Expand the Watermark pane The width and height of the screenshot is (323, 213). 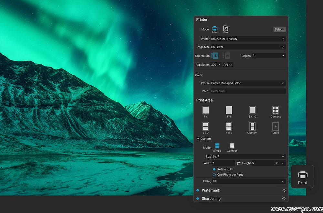tap(211, 190)
